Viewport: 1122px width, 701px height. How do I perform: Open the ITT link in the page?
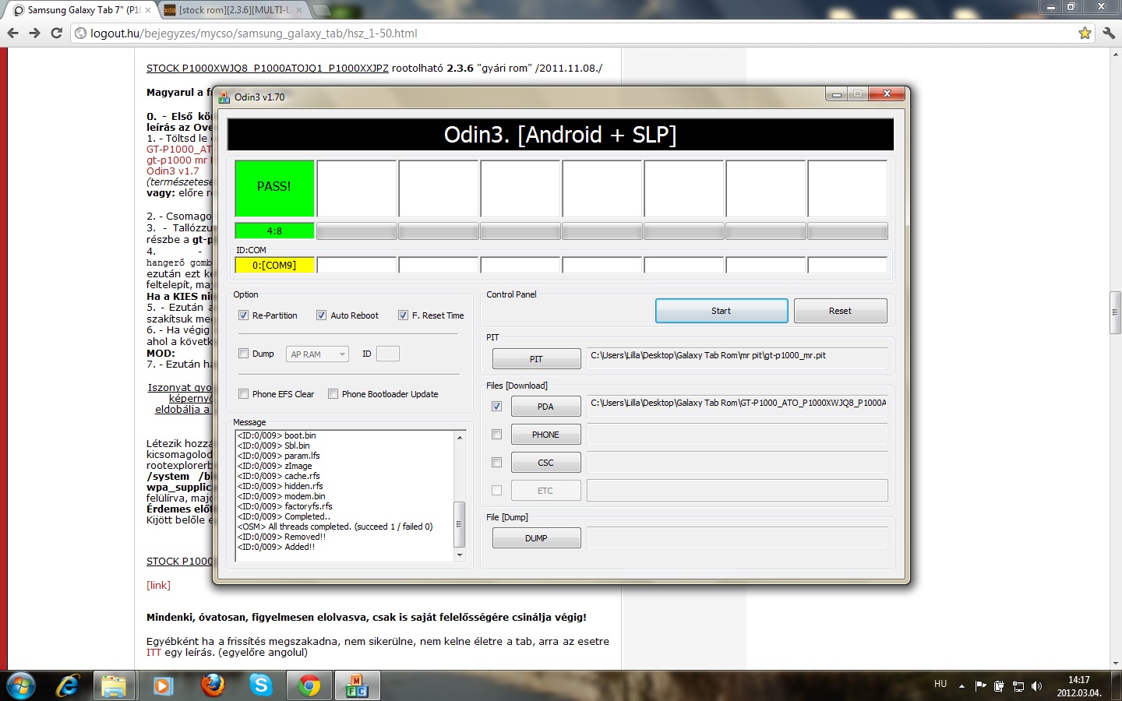153,652
